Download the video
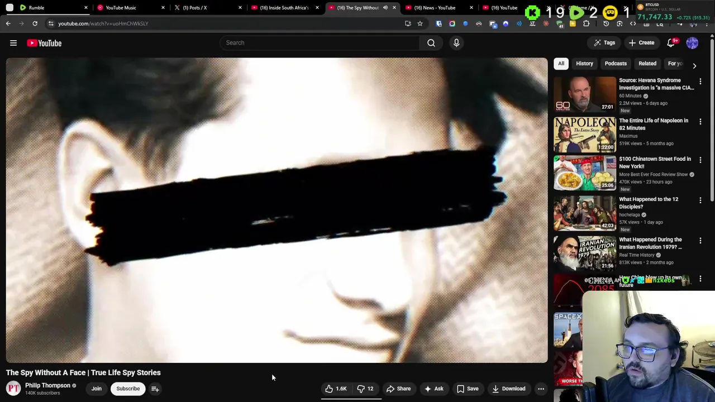Image resolution: width=715 pixels, height=402 pixels. pyautogui.click(x=508, y=389)
